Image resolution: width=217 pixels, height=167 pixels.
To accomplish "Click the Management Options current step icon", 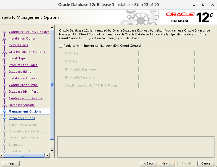I will tap(4, 112).
